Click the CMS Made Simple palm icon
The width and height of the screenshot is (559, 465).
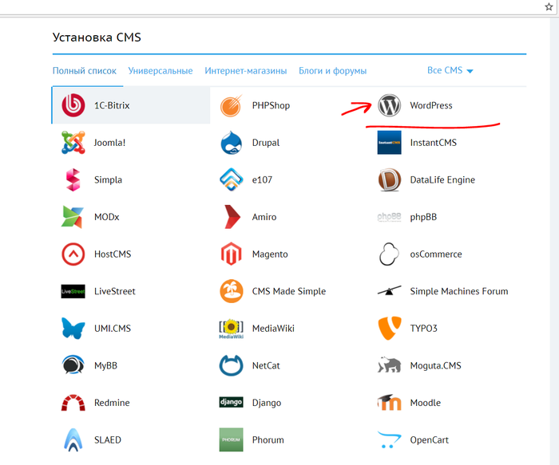[x=231, y=291]
